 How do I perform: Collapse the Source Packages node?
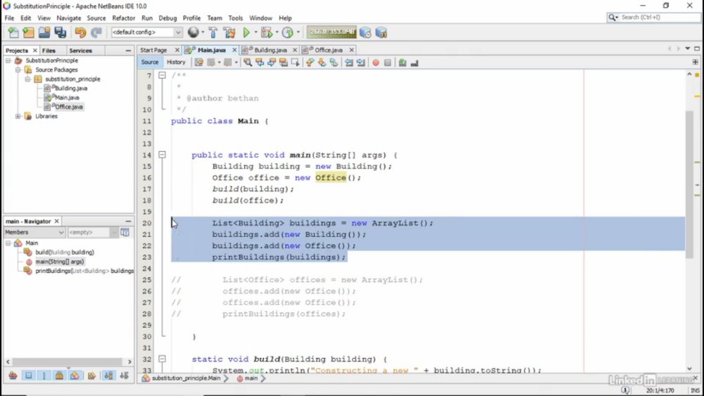tap(18, 70)
